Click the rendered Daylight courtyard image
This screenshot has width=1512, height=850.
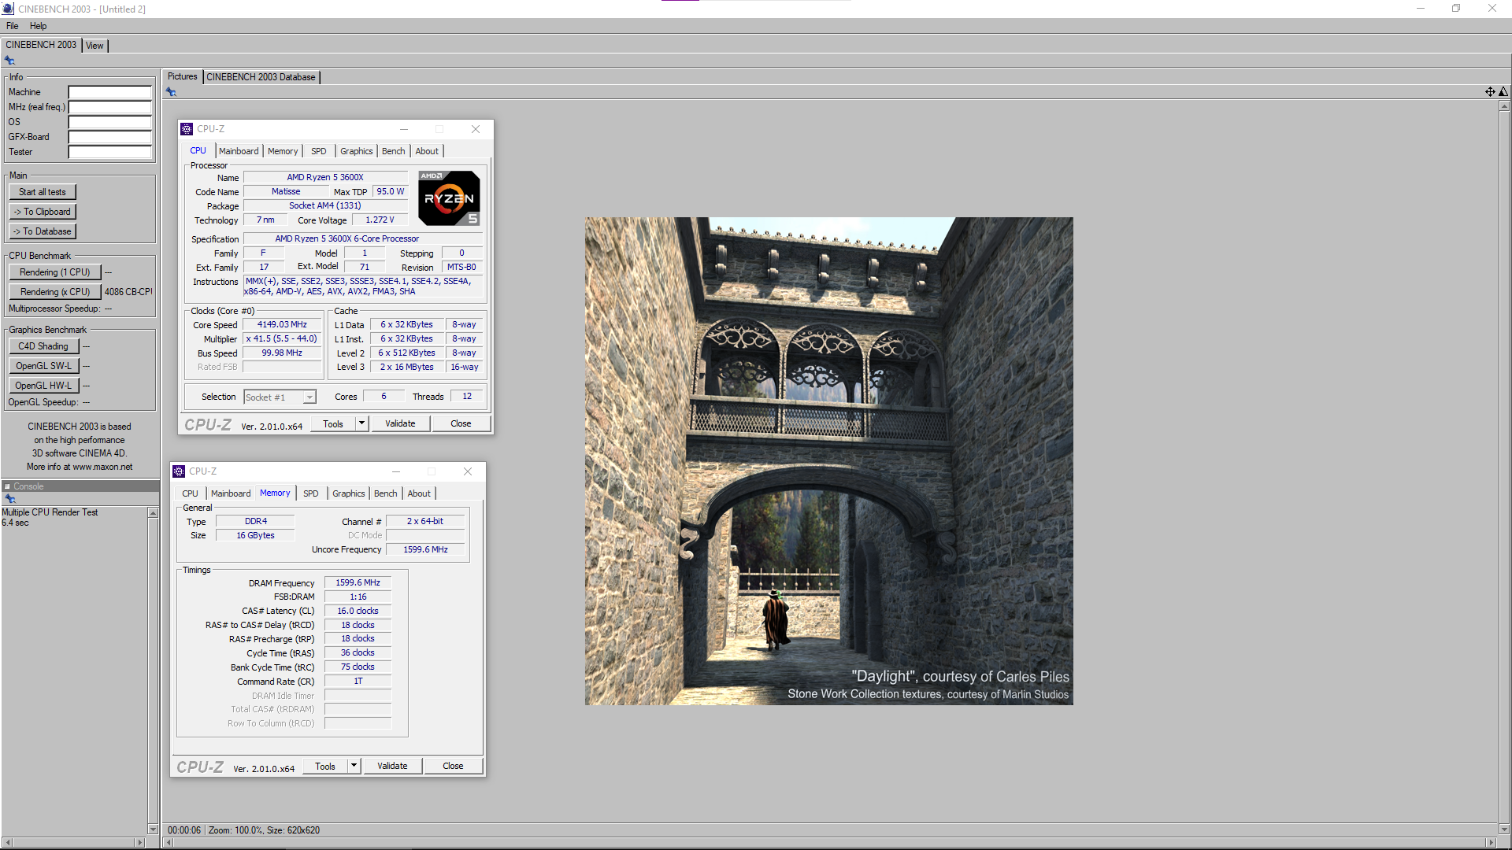(828, 461)
